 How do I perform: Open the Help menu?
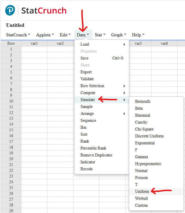point(138,35)
